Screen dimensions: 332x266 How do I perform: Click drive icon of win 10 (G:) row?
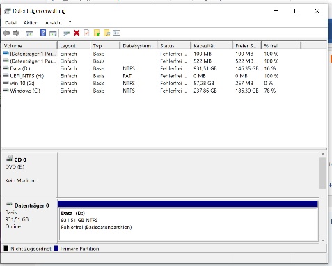pos(6,83)
